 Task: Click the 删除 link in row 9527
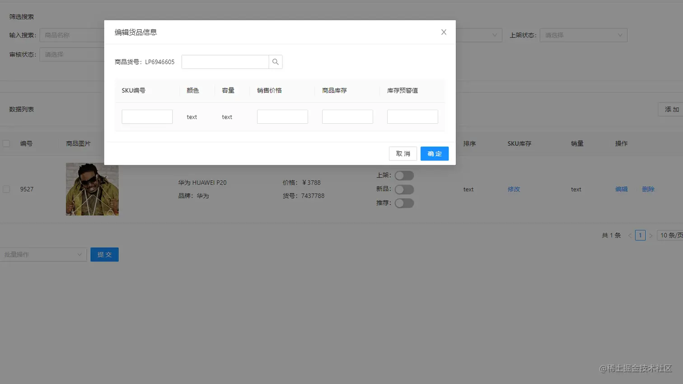[x=648, y=189]
